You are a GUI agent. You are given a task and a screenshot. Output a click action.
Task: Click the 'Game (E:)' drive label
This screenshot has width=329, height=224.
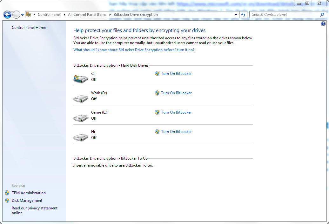coord(99,112)
